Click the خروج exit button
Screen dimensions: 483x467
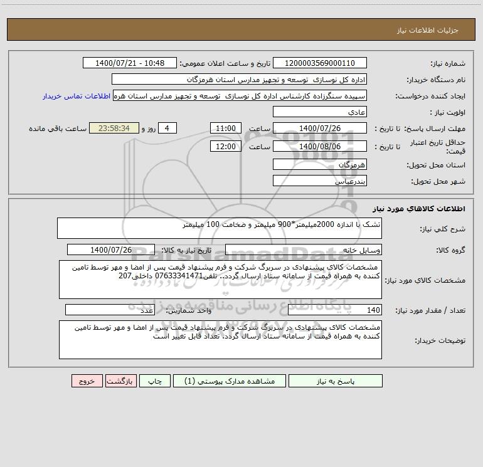[87, 381]
